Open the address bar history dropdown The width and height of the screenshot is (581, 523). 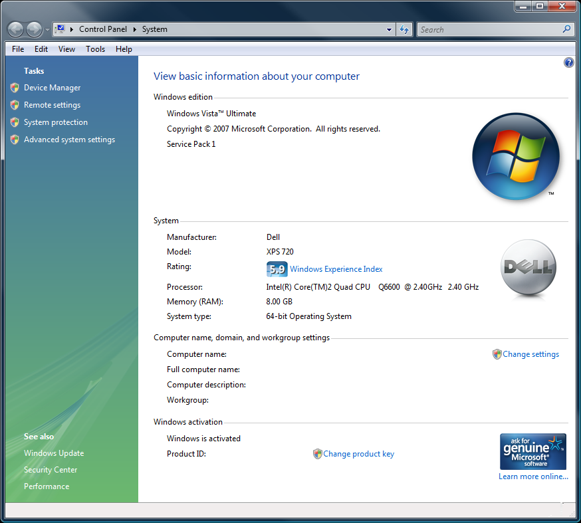[x=390, y=29]
